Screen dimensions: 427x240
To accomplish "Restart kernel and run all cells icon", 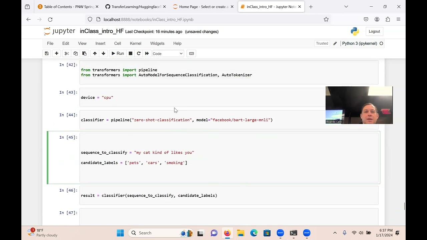I will click(x=147, y=53).
